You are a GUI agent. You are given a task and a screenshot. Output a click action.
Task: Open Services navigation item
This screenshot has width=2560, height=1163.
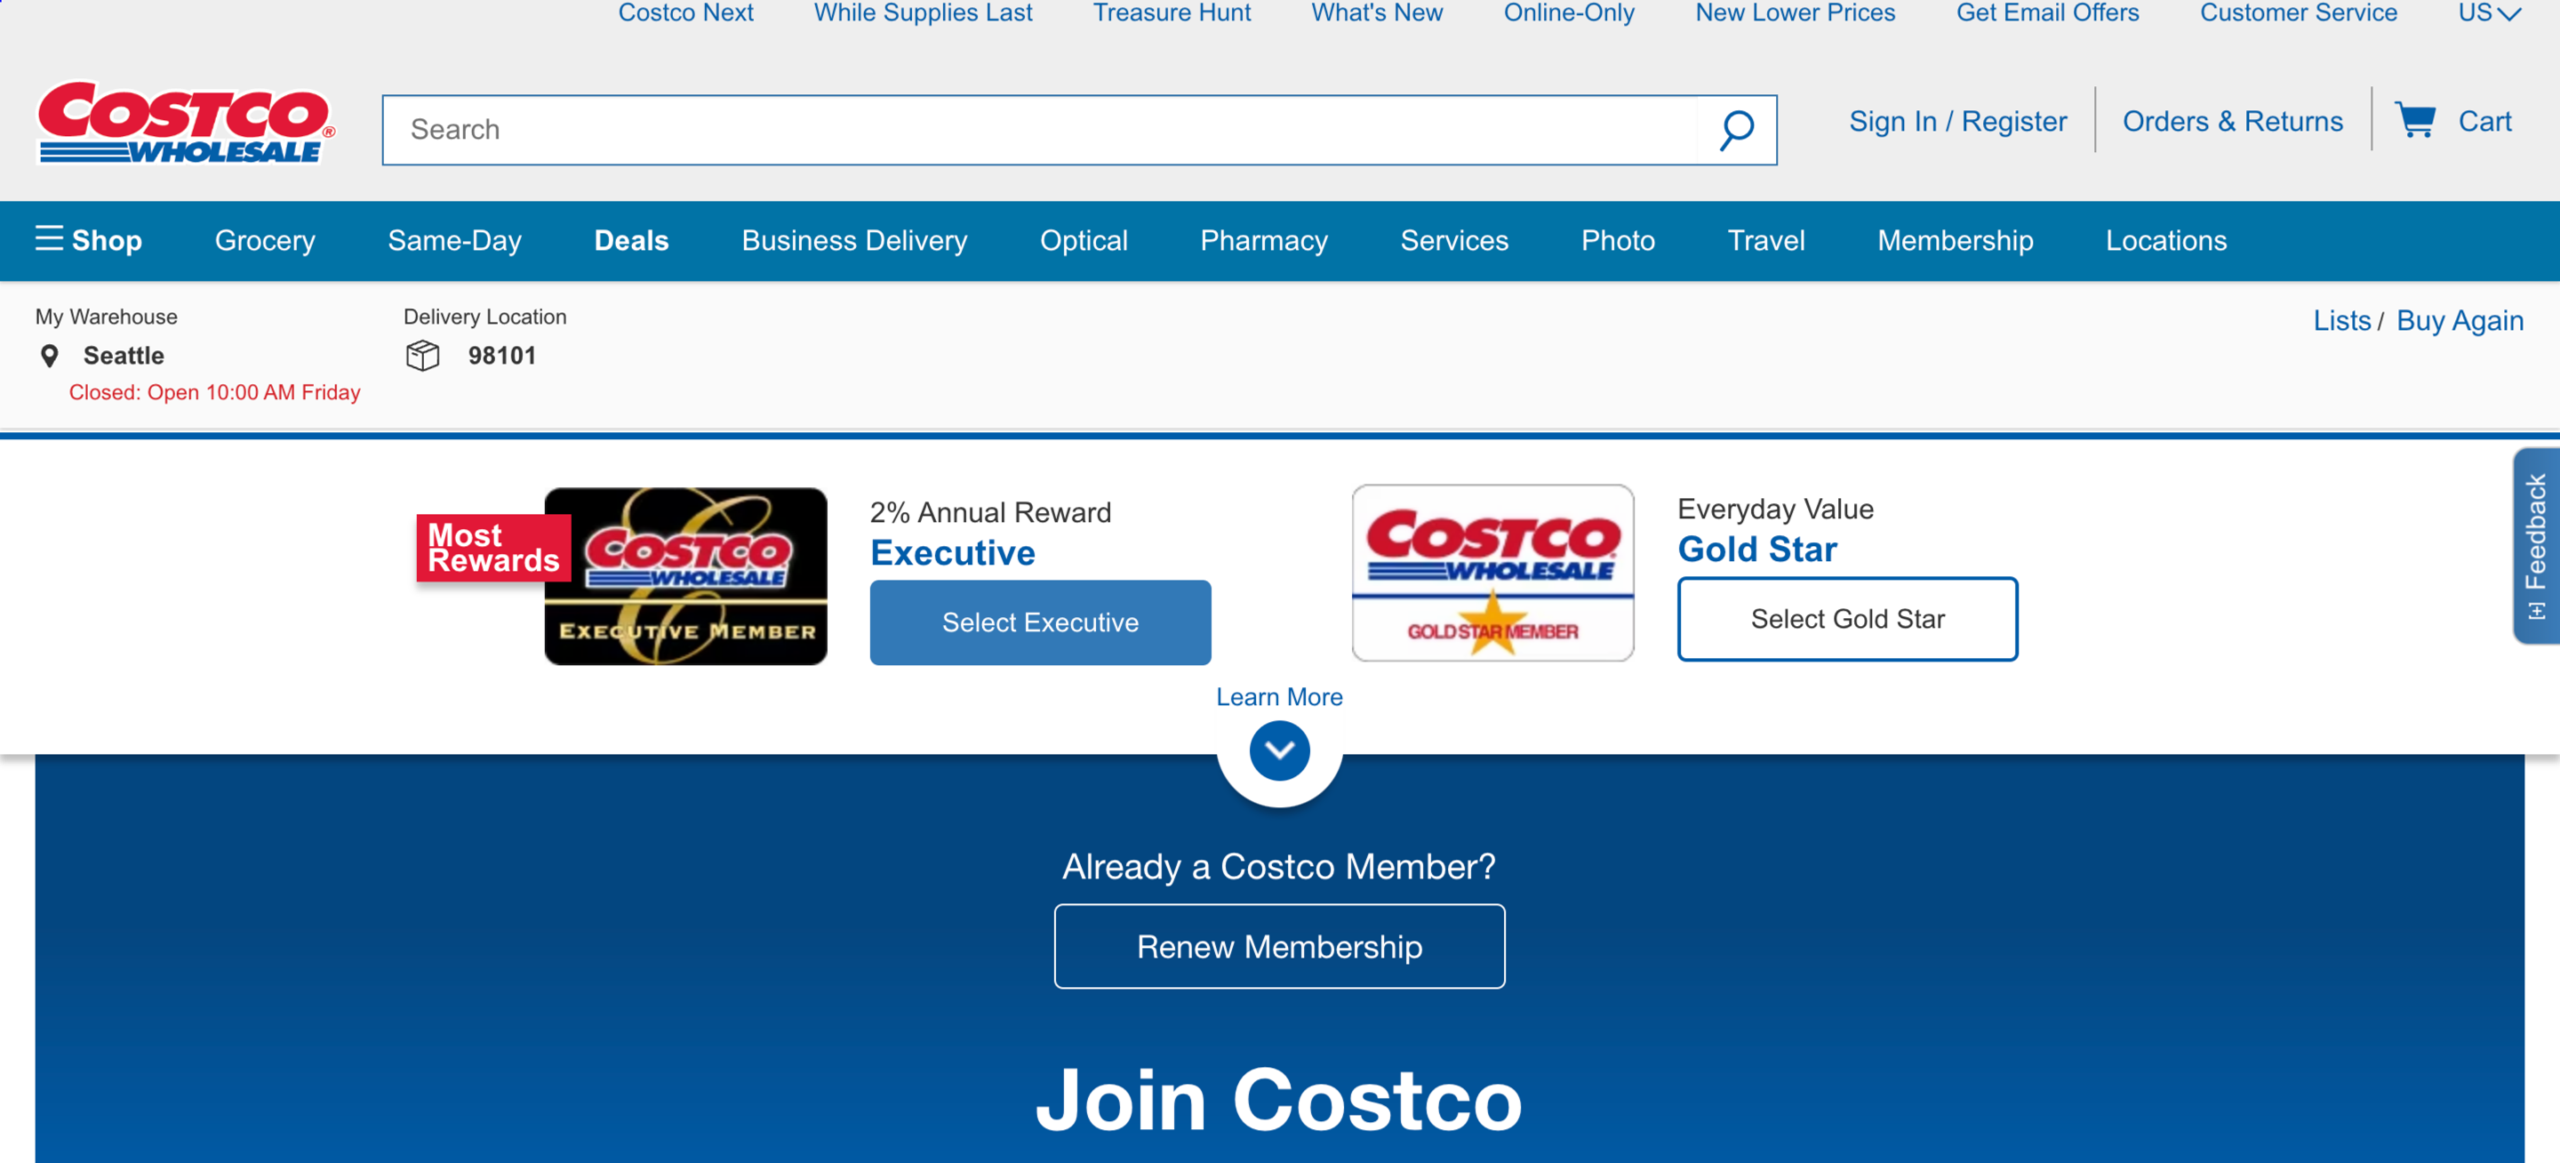point(1454,241)
